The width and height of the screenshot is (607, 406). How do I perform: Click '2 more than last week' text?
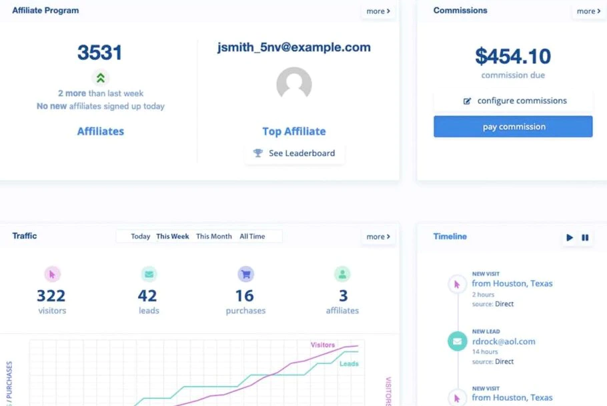pyautogui.click(x=101, y=93)
